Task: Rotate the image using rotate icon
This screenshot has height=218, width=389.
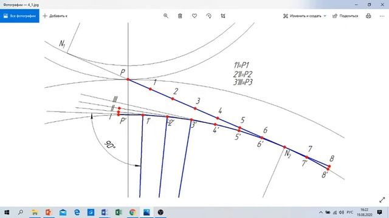Action: [x=208, y=16]
